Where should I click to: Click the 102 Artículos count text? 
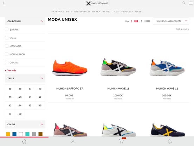coord(182,29)
